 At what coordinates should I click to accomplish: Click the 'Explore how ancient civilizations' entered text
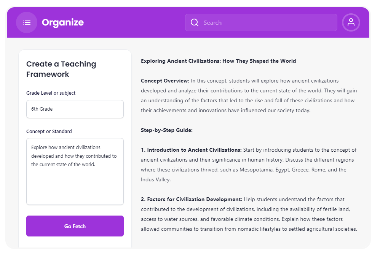pos(65,148)
